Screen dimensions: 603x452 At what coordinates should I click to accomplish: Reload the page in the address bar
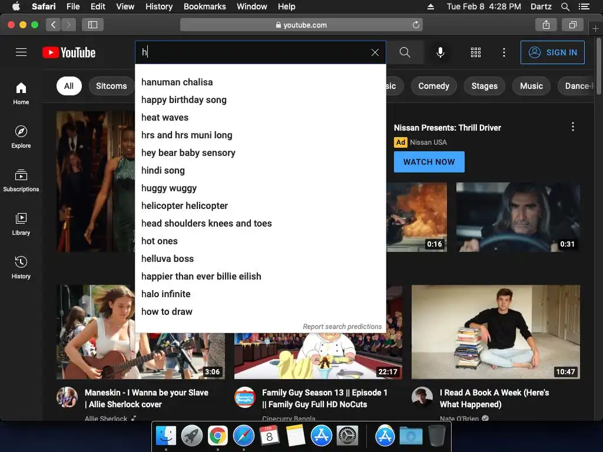point(416,25)
